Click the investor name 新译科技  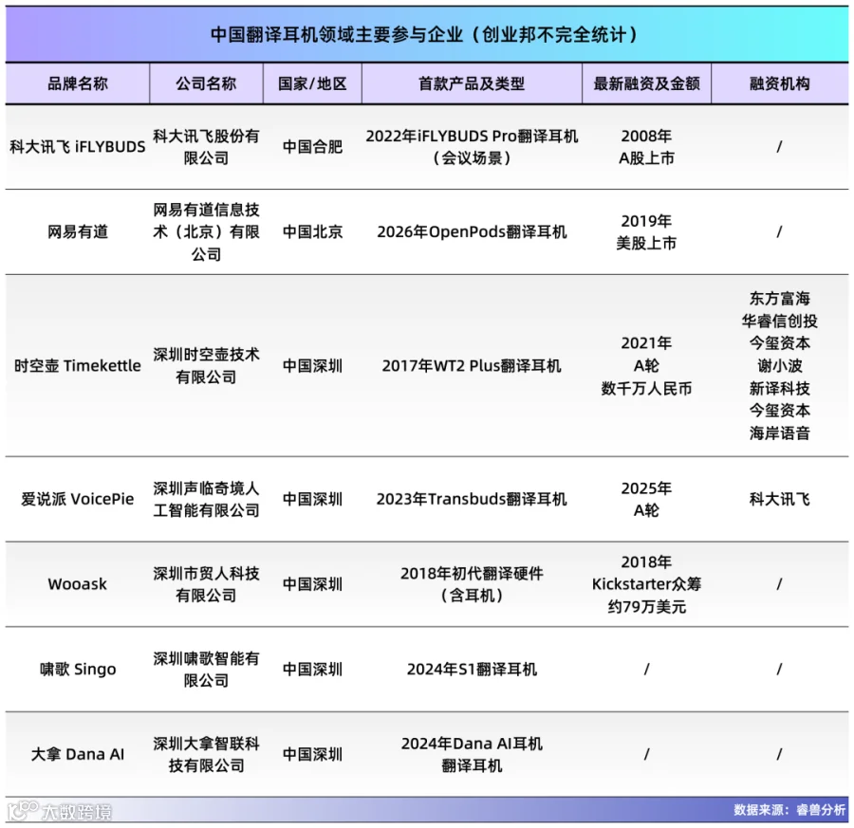(779, 388)
